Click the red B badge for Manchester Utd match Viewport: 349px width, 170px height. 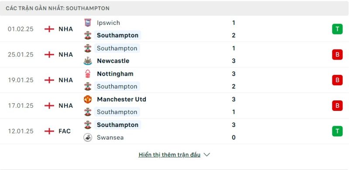(337, 106)
